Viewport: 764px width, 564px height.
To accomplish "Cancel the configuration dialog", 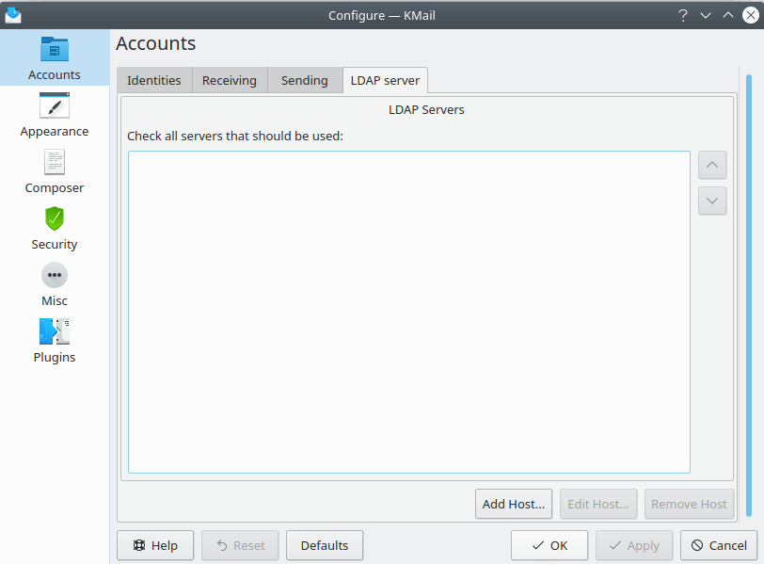I will (x=718, y=545).
